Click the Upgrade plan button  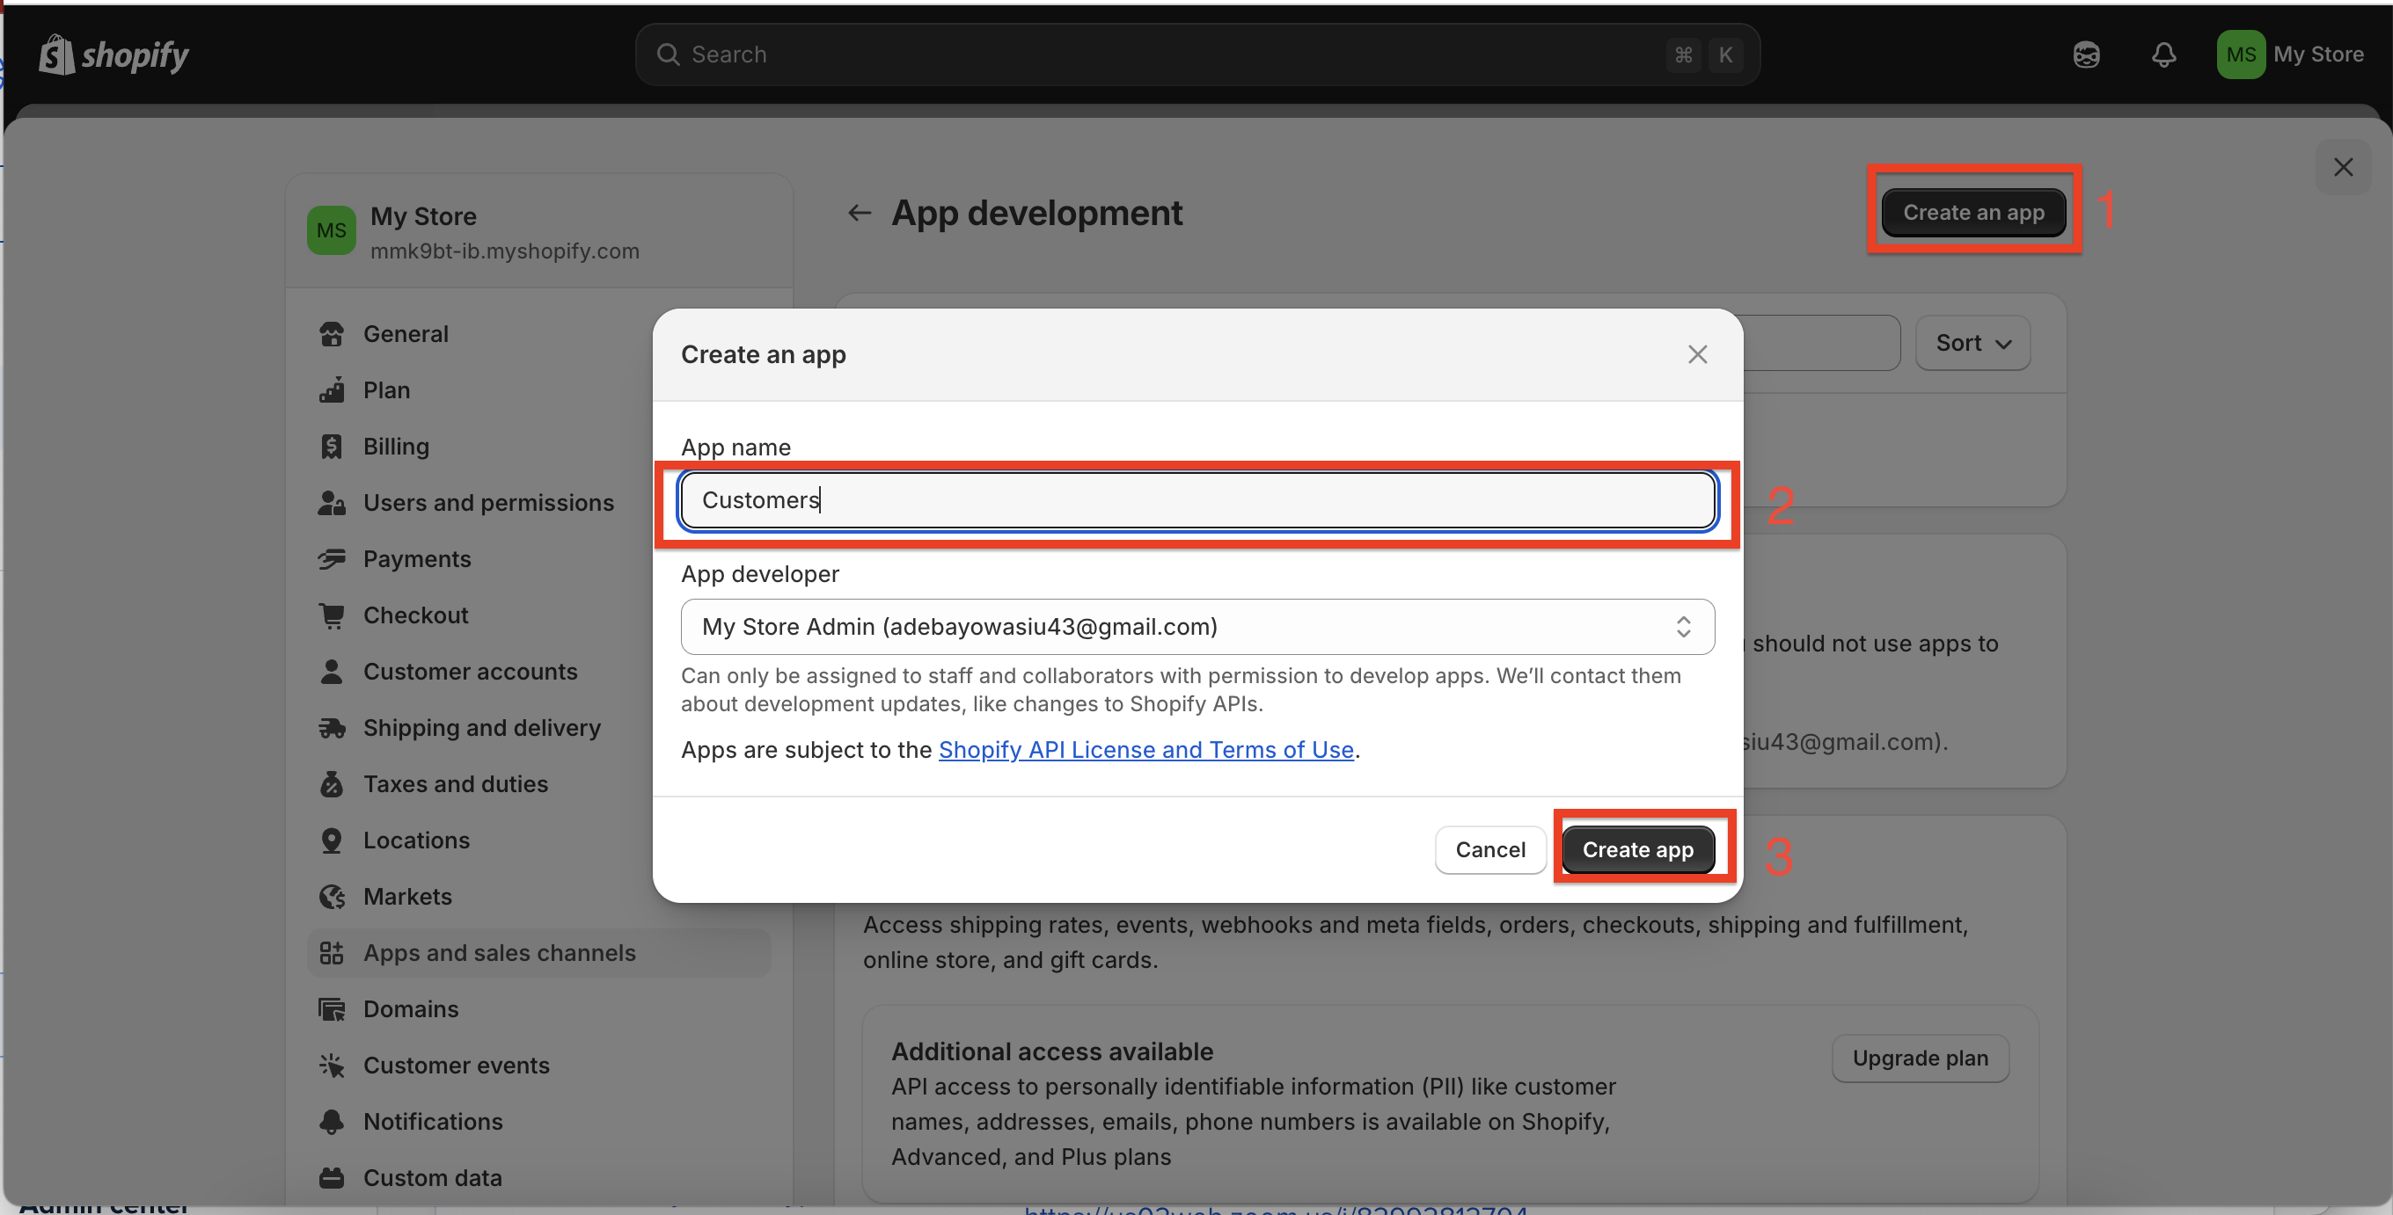pos(1919,1059)
